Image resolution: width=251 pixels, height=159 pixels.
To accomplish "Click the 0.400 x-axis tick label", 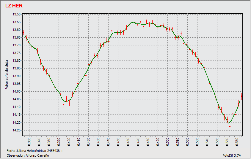I will pos(69,141).
